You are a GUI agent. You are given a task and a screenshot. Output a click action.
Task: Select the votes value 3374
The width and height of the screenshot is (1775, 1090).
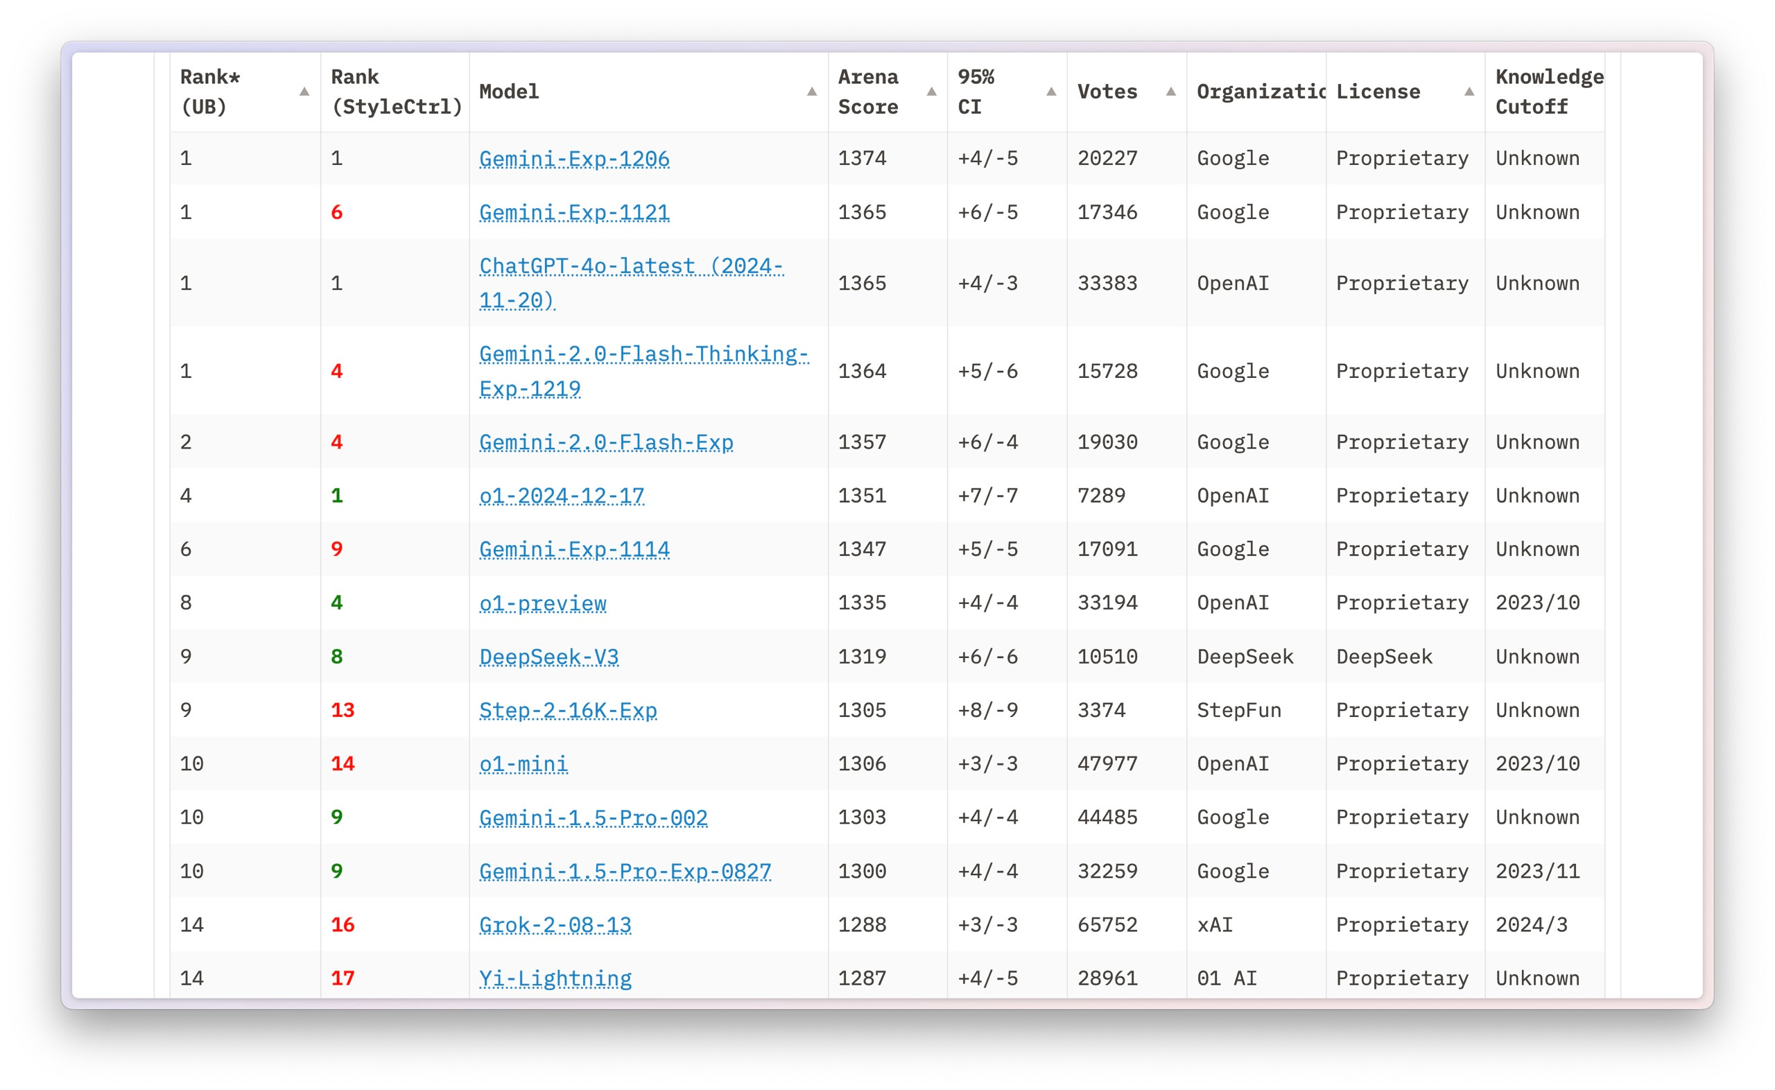pyautogui.click(x=1101, y=710)
